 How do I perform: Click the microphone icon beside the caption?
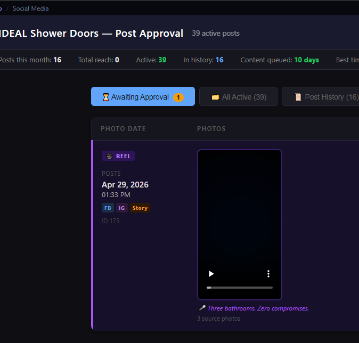202,308
